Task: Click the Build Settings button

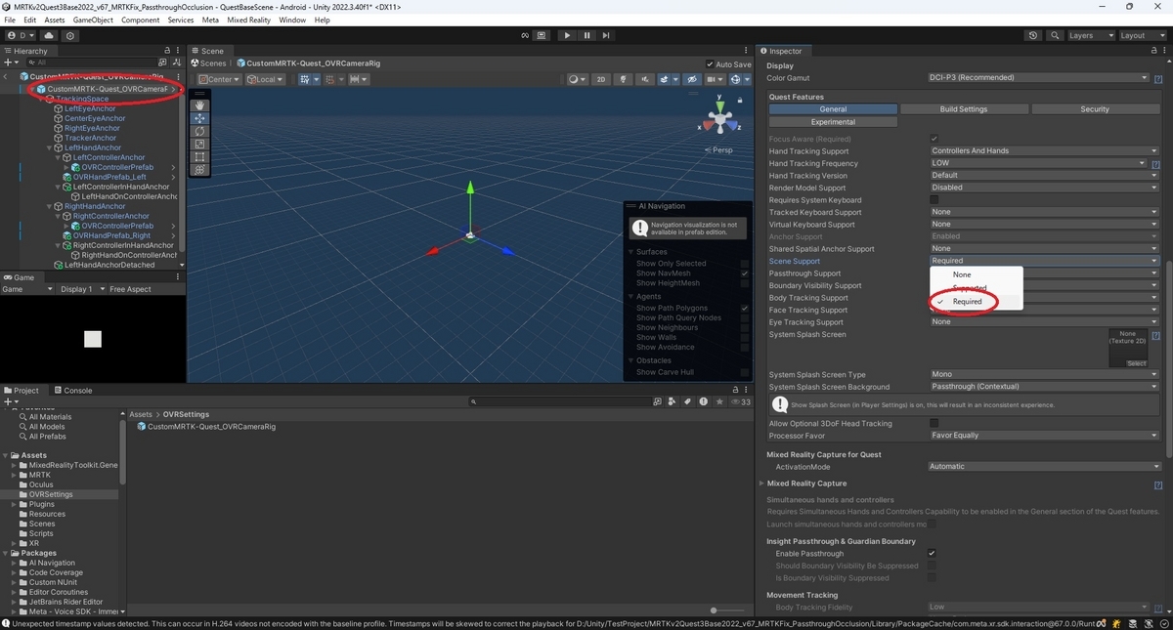Action: pyautogui.click(x=964, y=109)
